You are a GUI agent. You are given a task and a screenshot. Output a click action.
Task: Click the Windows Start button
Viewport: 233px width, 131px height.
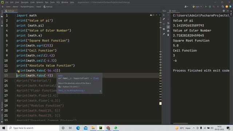[4, 128]
